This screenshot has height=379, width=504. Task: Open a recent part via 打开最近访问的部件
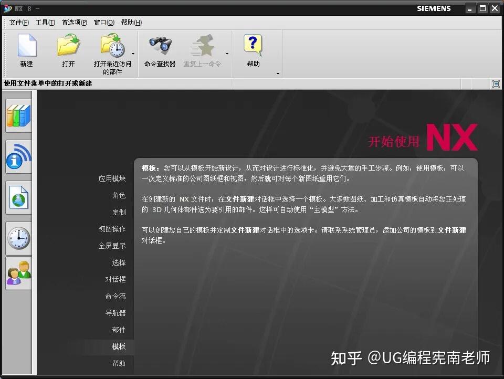click(x=112, y=48)
